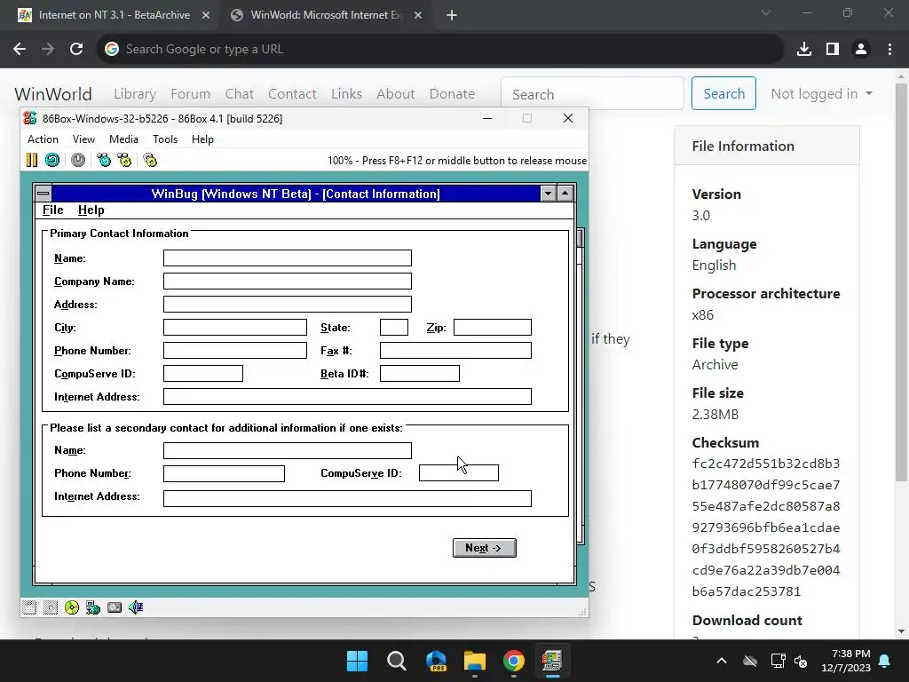Open 86Box Action menu
This screenshot has width=909, height=682.
pyautogui.click(x=43, y=139)
